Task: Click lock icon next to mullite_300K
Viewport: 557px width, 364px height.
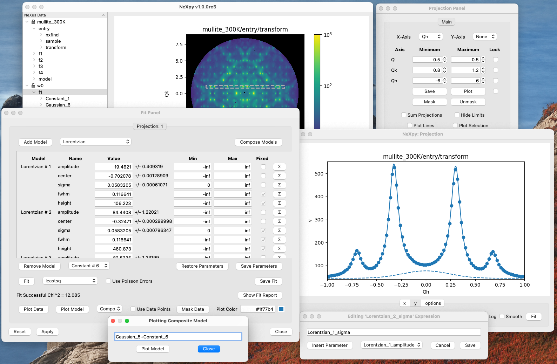Action: (33, 22)
